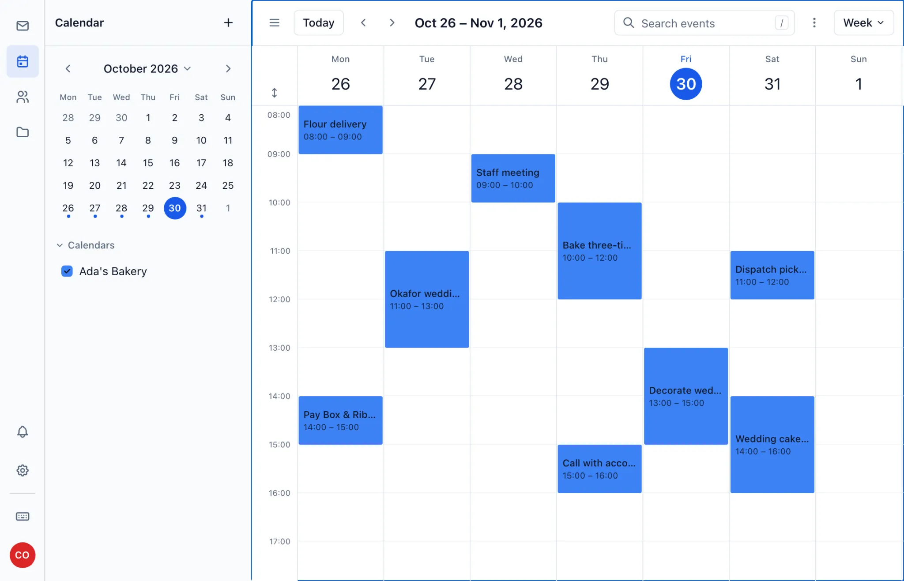Select October 15 in mini calendar
Image resolution: width=904 pixels, height=581 pixels.
(x=148, y=163)
